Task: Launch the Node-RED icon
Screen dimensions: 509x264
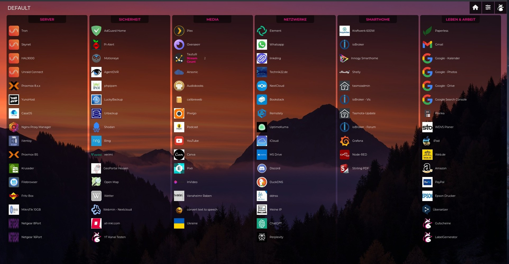Action: pos(345,154)
